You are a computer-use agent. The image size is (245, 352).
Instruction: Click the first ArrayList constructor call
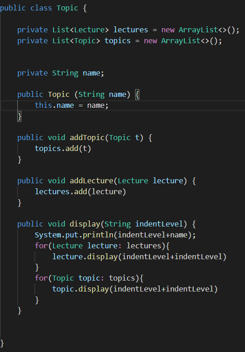coord(209,30)
